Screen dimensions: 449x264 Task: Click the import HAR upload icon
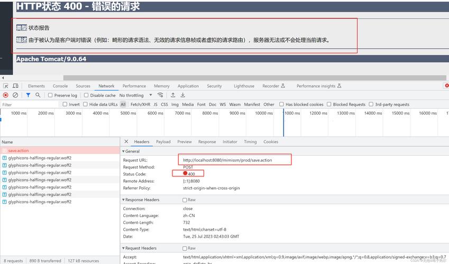173,95
